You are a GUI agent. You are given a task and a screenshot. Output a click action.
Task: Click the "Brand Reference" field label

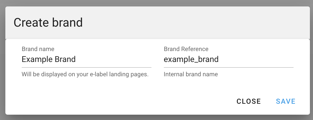tap(186, 49)
